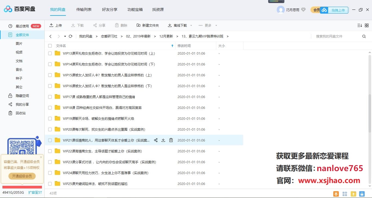Expand the 离线下载 dropdown arrow

point(191,25)
